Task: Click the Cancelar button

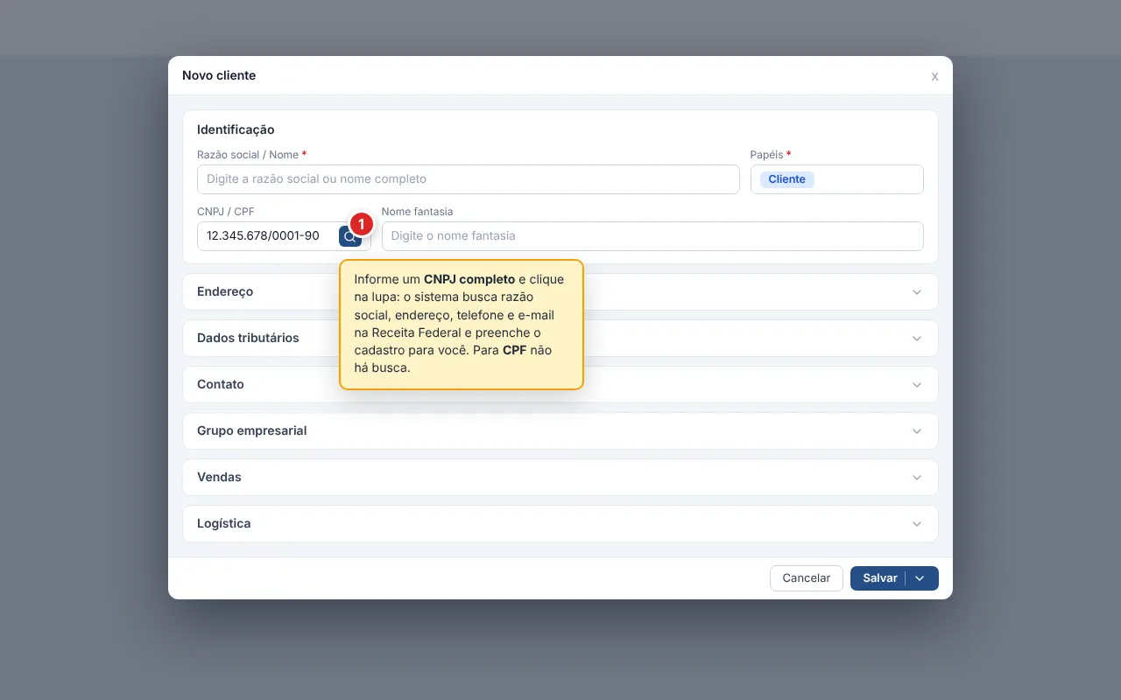Action: [x=807, y=578]
